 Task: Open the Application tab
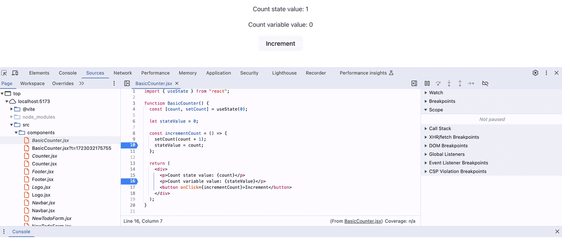click(219, 73)
